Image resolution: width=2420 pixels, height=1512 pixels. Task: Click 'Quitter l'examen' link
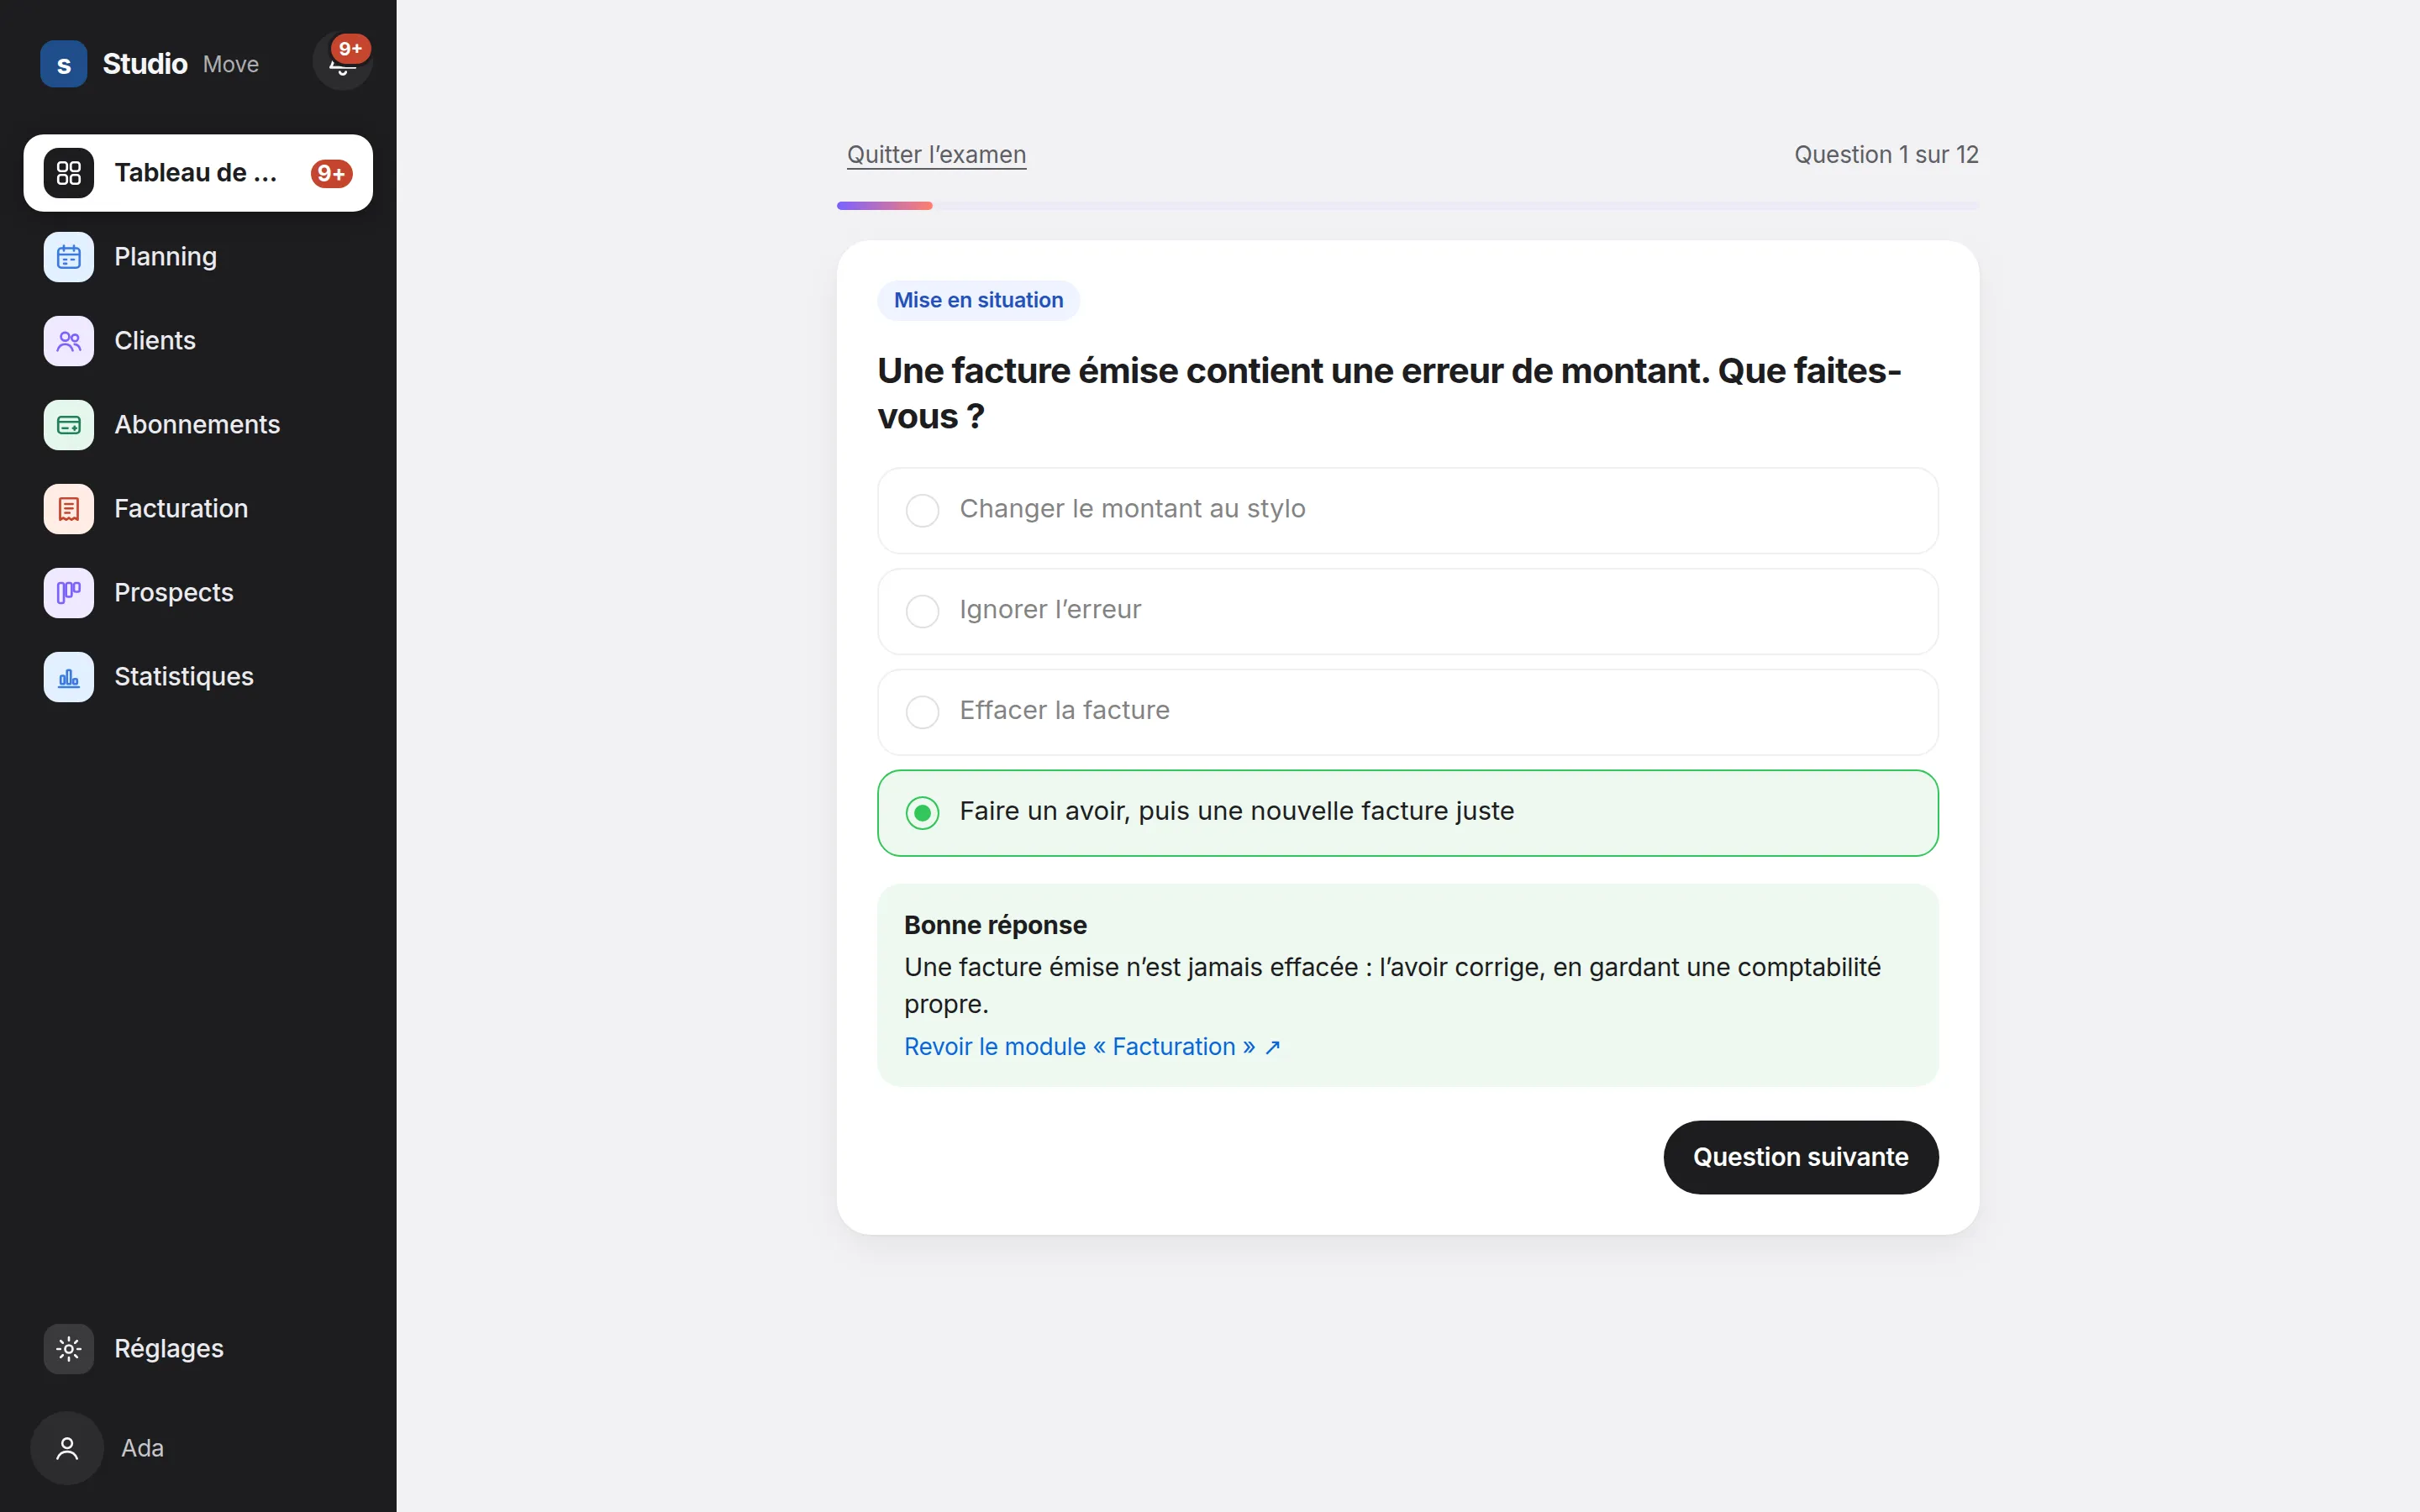pyautogui.click(x=936, y=155)
